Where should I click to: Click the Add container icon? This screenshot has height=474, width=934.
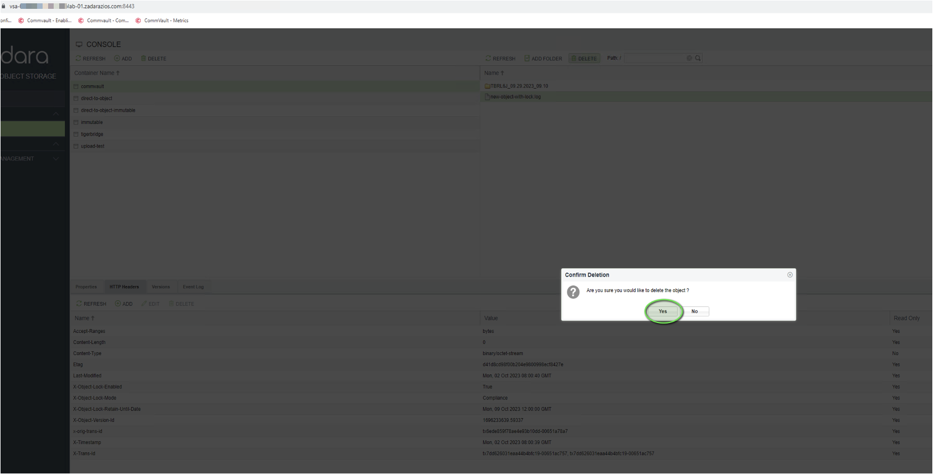(x=117, y=59)
